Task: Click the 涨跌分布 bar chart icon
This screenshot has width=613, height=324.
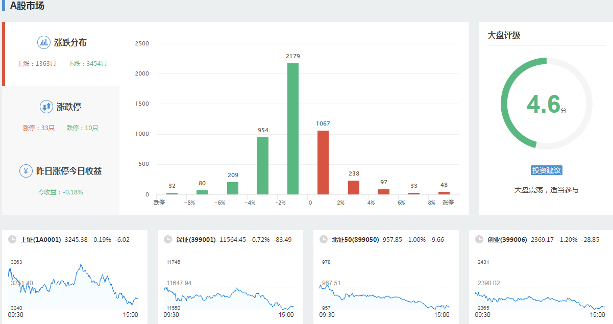Action: [x=44, y=42]
